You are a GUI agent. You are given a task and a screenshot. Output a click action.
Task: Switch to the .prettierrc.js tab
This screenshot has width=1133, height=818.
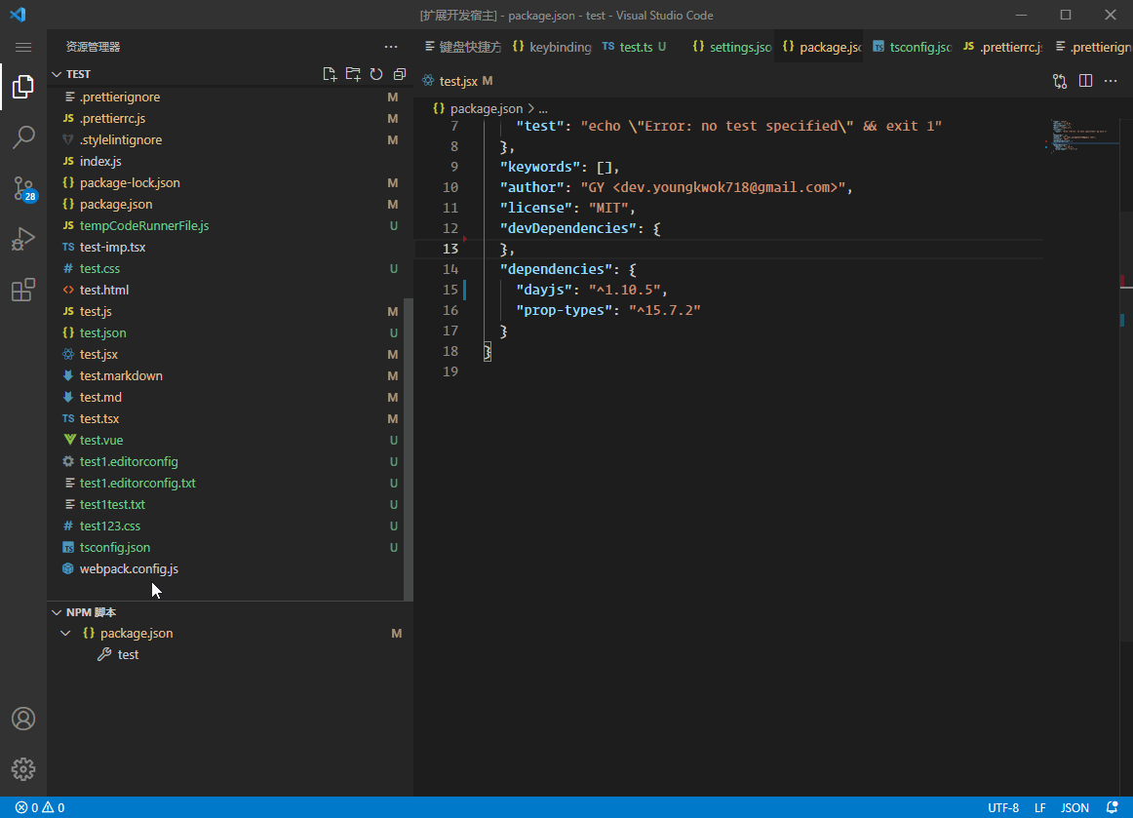pyautogui.click(x=1001, y=47)
